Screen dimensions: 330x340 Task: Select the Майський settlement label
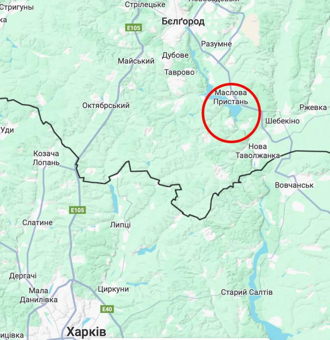point(136,61)
